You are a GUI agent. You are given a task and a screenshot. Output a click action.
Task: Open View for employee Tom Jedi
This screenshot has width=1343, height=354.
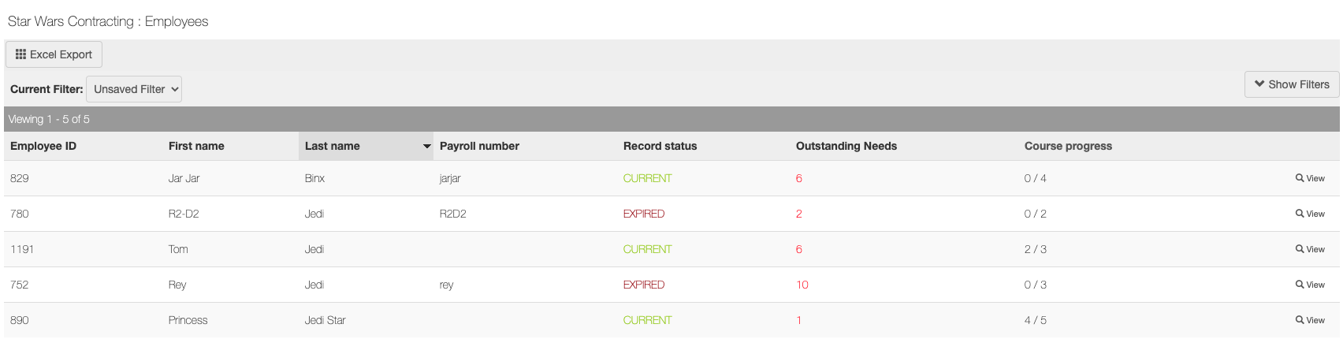pos(1310,249)
